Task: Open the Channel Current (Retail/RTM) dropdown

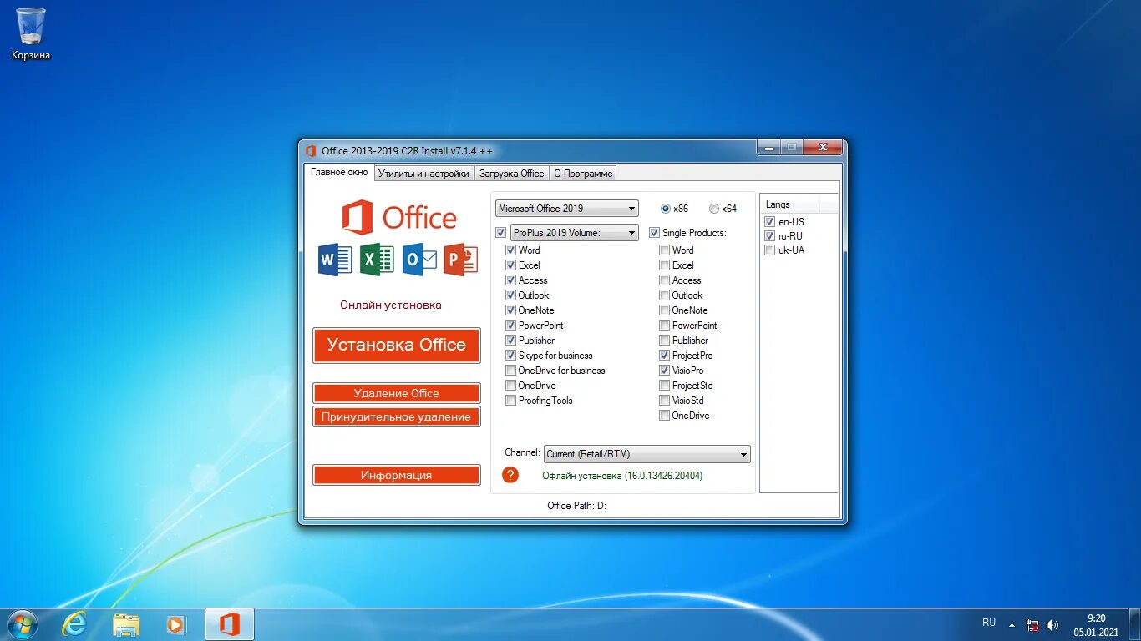Action: (647, 454)
